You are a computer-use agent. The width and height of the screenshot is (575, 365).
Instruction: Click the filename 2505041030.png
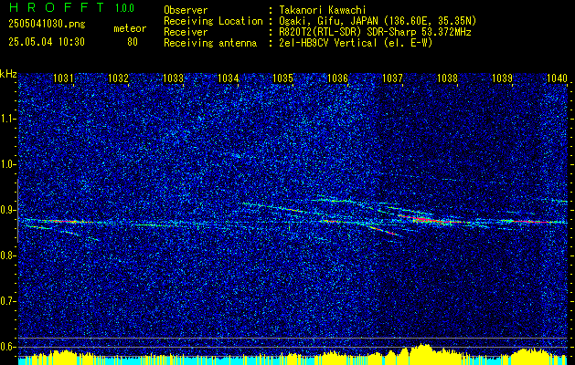point(47,25)
